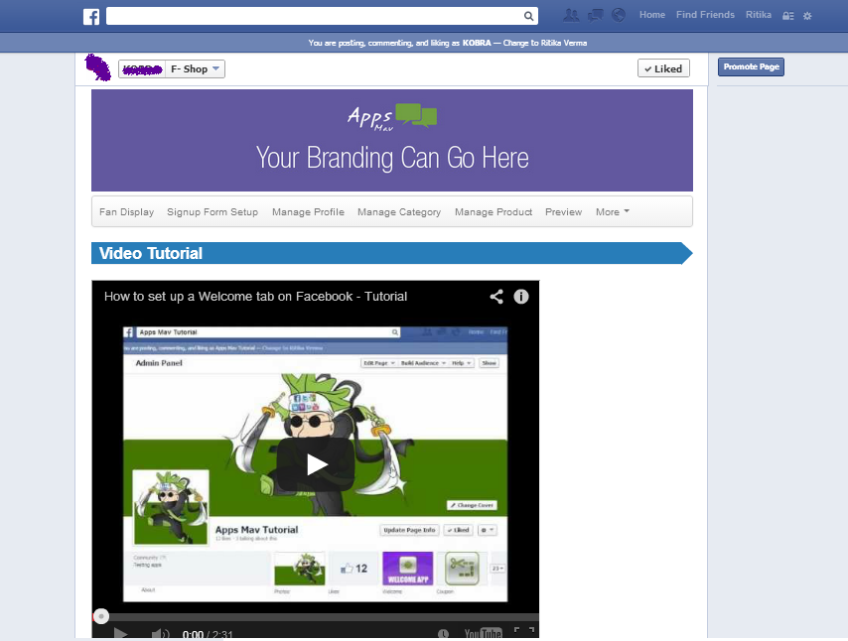The height and width of the screenshot is (641, 848).
Task: Open the notifications globe icon
Action: (619, 15)
